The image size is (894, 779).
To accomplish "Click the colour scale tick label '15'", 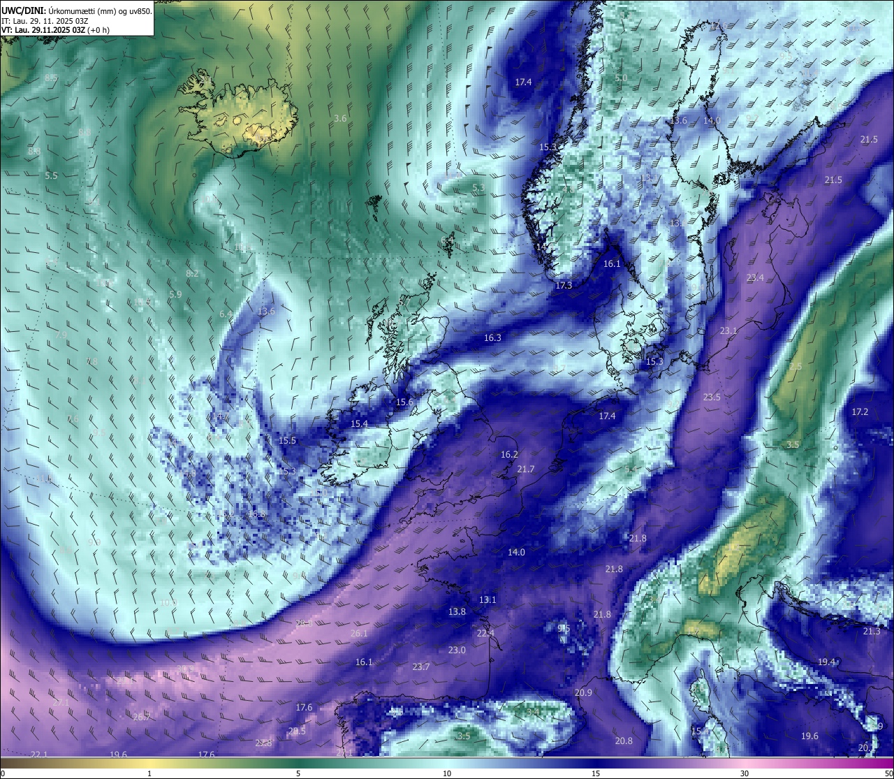I will point(596,773).
